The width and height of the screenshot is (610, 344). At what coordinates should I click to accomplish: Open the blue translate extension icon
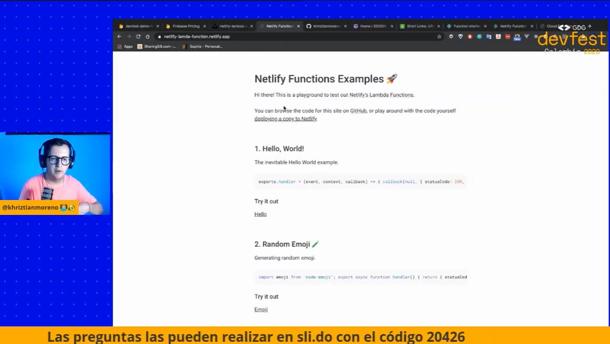coord(489,37)
